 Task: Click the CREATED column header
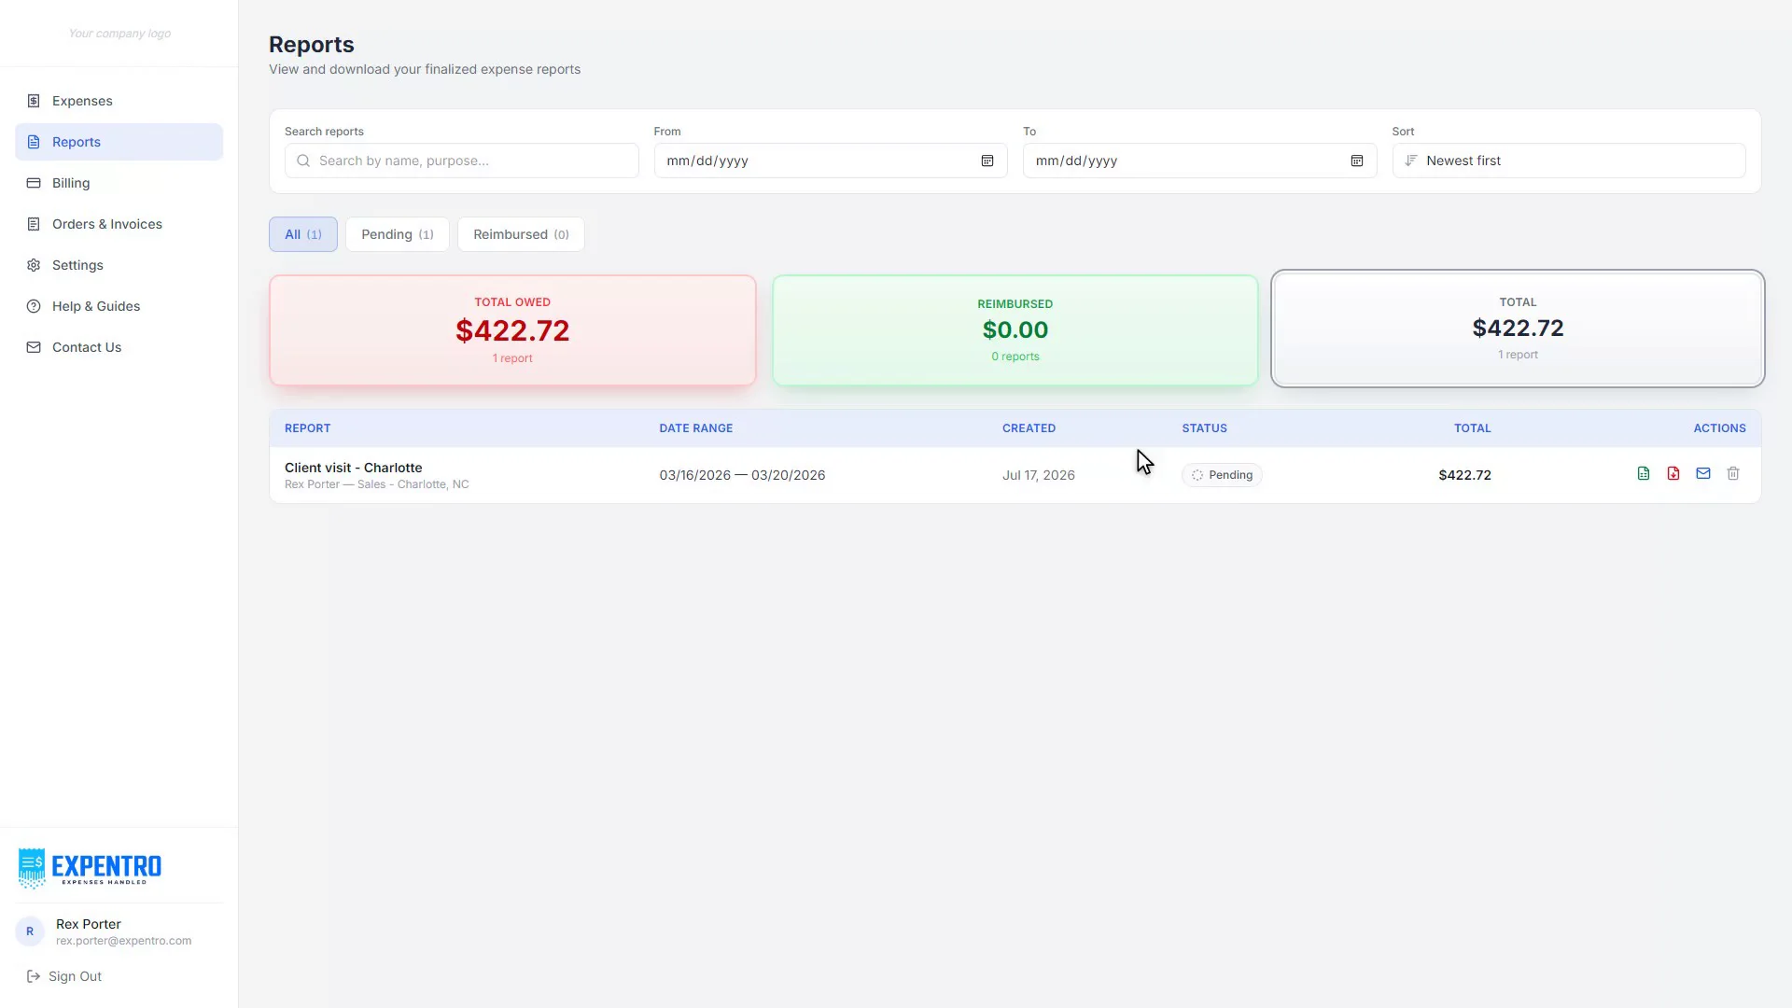(x=1029, y=428)
